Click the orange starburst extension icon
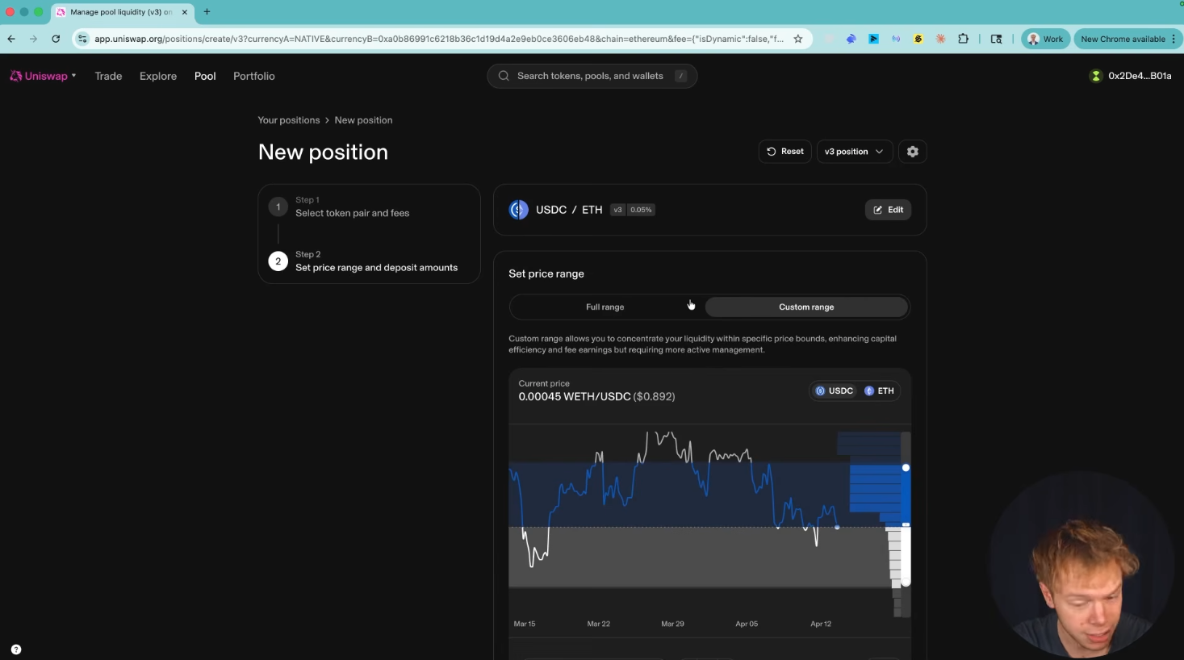 coord(940,39)
